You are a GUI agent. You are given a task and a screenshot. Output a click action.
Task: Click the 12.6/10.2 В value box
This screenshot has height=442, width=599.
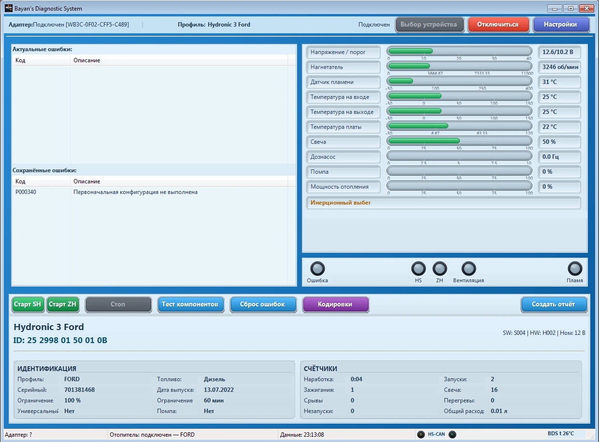[x=560, y=52]
